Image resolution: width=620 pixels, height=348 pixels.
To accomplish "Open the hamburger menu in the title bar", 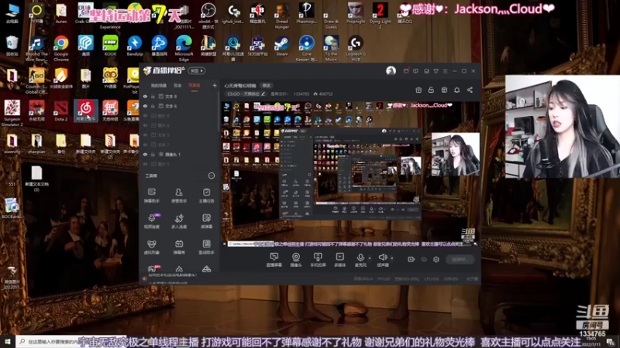I will click(x=445, y=71).
